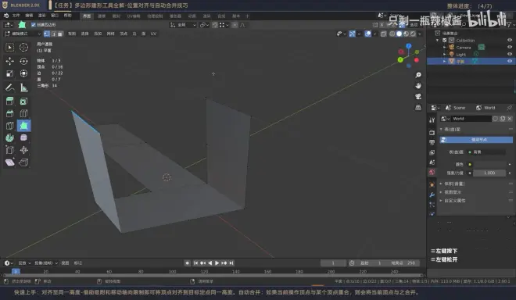
Task: Hide the Light object in outliner
Action: pos(510,54)
